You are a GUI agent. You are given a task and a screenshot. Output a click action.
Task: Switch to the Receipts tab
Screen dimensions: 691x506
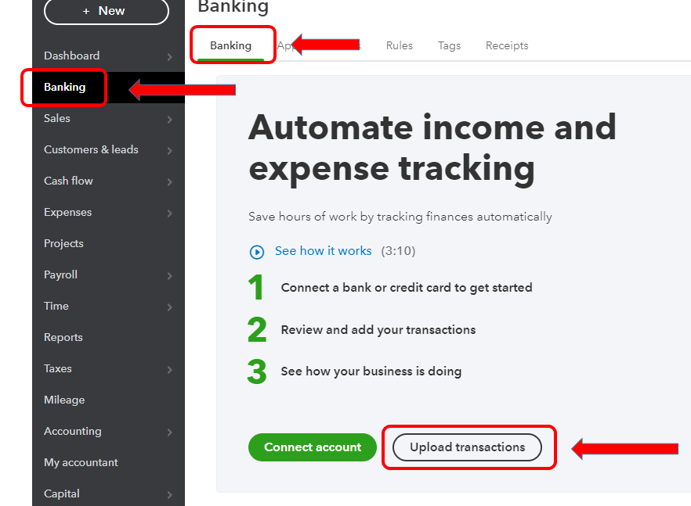(506, 45)
